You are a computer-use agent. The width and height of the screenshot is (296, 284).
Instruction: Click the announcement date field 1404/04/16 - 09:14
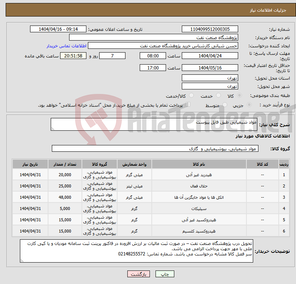coord(58,29)
